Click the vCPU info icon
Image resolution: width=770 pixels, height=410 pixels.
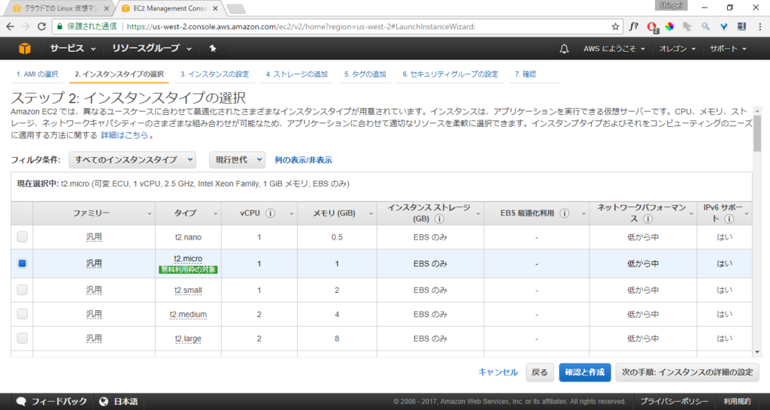(x=270, y=213)
